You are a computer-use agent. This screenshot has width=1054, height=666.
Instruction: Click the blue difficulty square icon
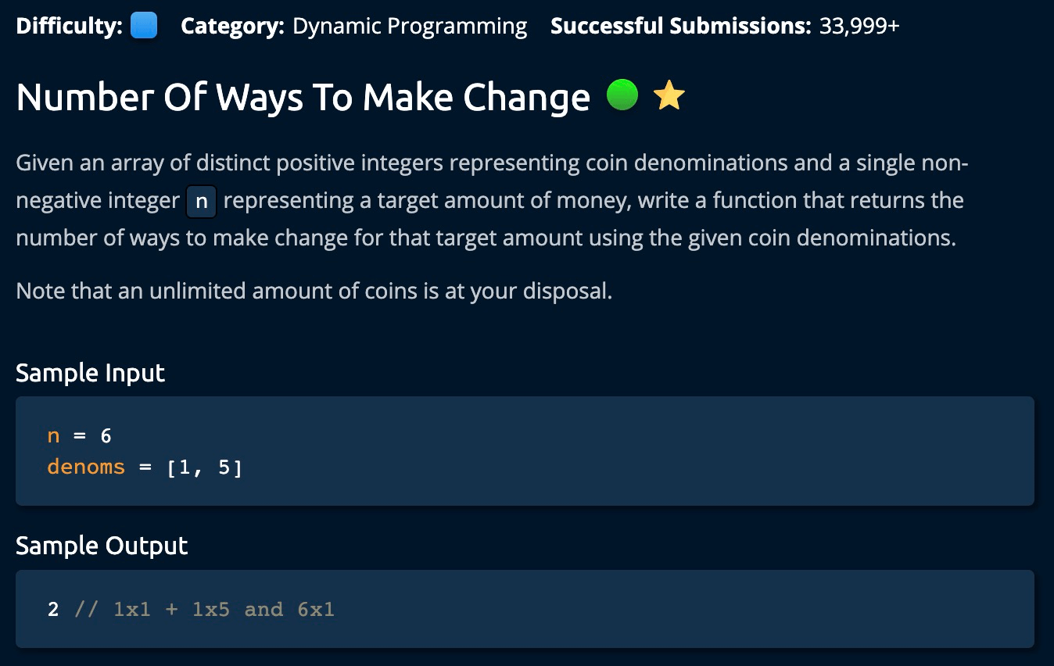144,26
